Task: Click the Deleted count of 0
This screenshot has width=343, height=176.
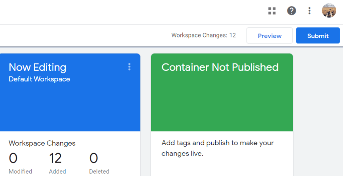Action: point(94,159)
